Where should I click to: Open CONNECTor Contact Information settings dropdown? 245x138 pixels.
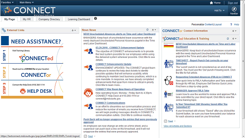coord(234,31)
